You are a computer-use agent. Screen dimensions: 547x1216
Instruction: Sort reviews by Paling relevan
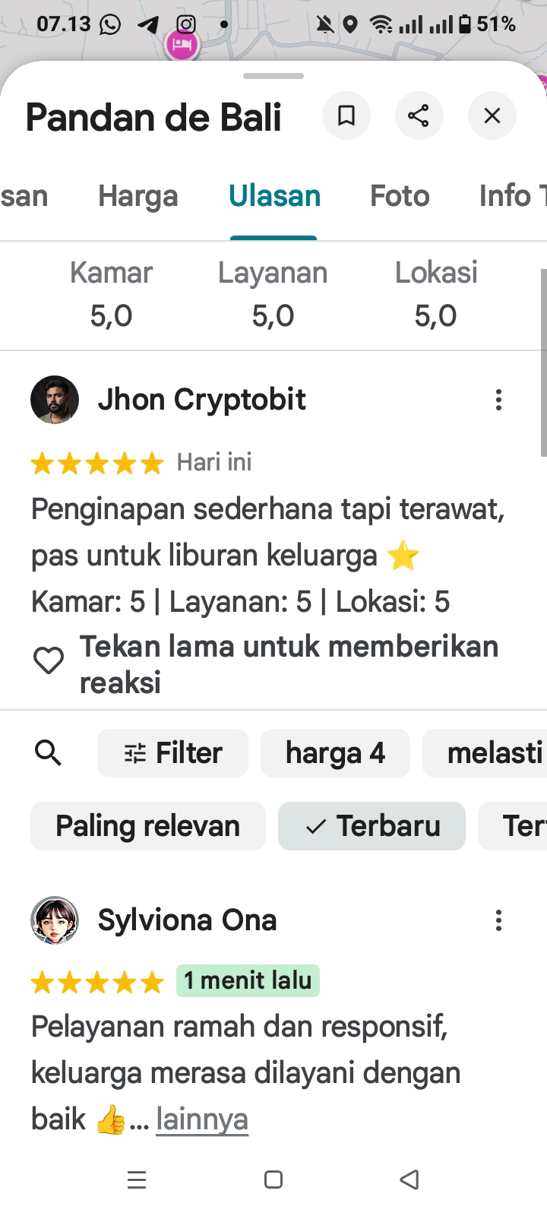148,826
